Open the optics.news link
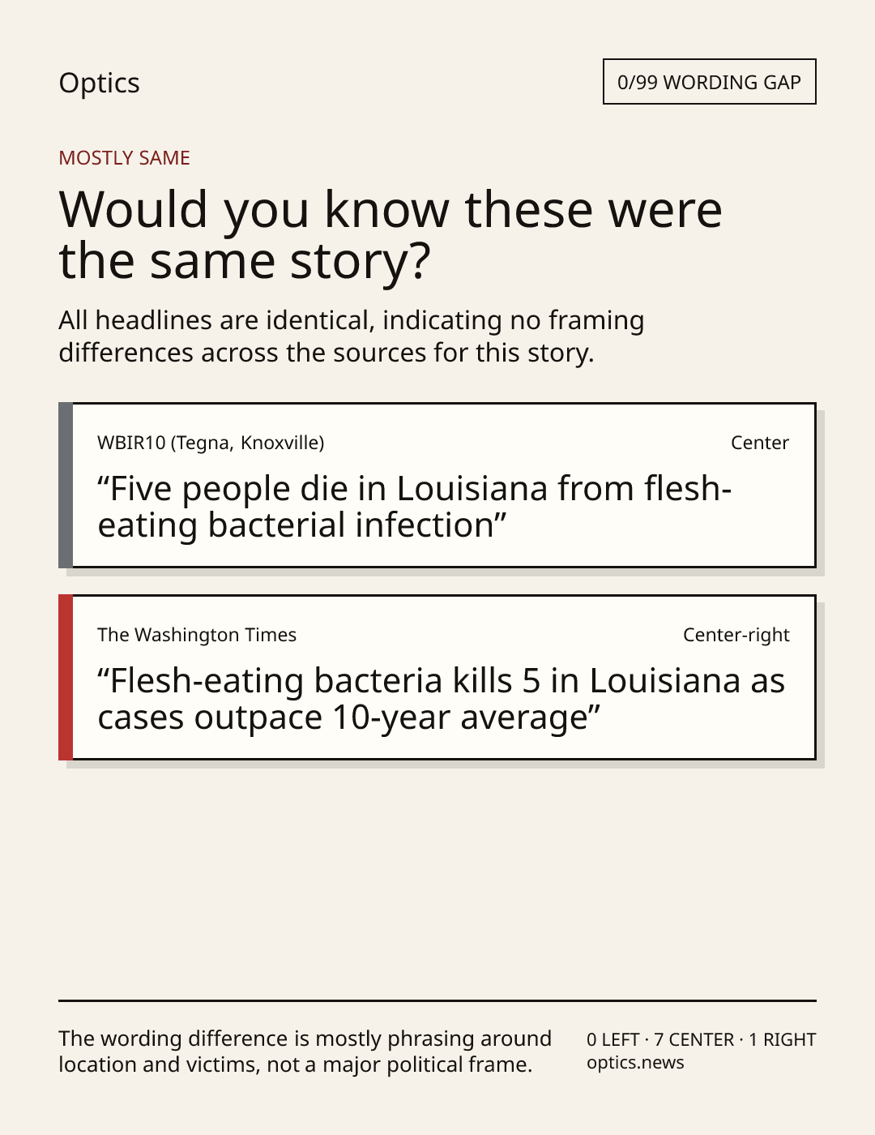The image size is (875, 1135). click(635, 1063)
